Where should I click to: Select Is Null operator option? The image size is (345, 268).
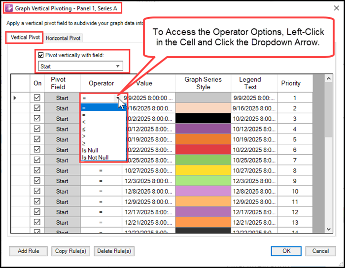(x=103, y=150)
